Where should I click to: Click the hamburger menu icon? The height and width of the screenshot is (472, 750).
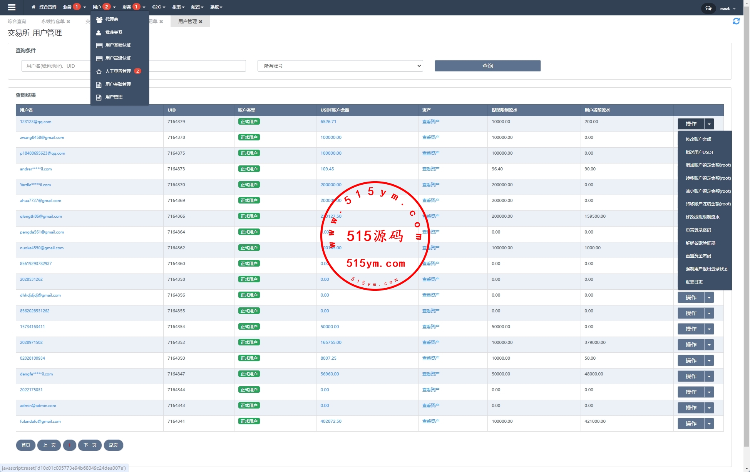click(x=12, y=7)
